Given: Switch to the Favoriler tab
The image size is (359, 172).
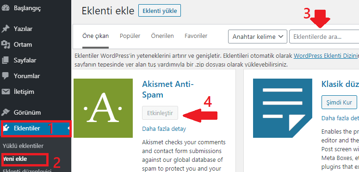Looking at the screenshot, I should pos(196,36).
